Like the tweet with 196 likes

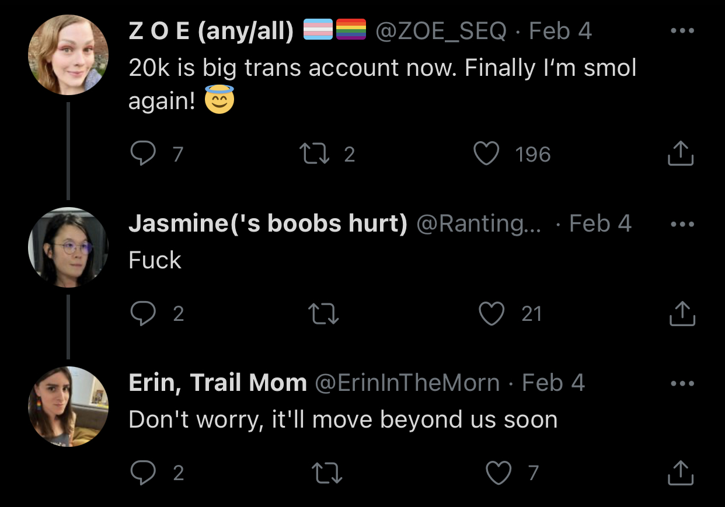coord(486,154)
